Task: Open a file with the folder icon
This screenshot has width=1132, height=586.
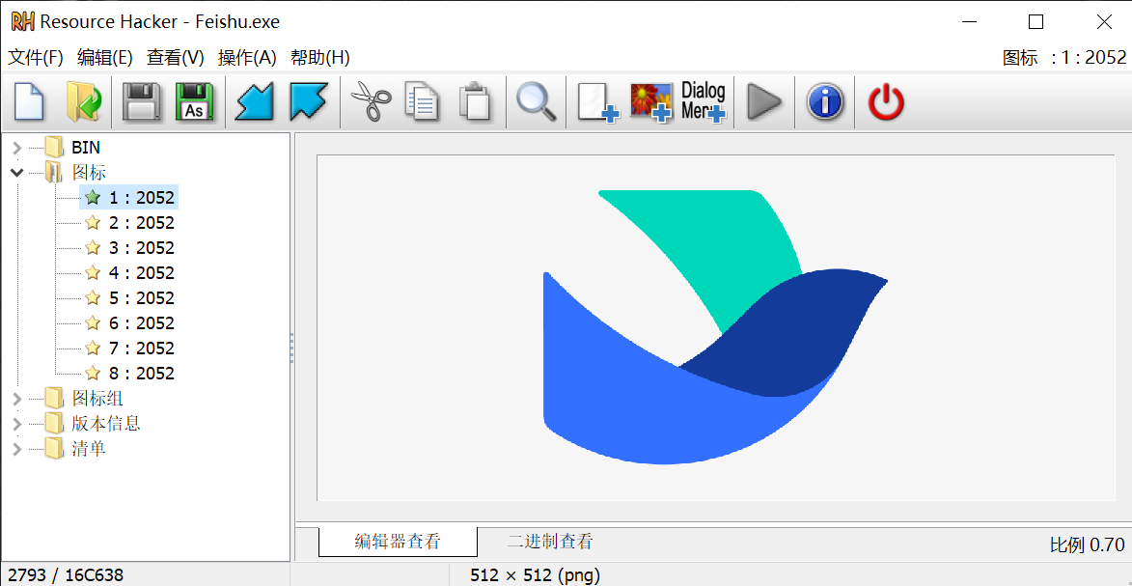Action: [84, 102]
